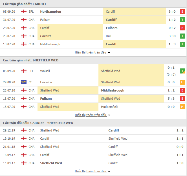Click EFL league label on Northampton row
Image resolution: width=187 pixels, height=176 pixels.
pyautogui.click(x=31, y=12)
